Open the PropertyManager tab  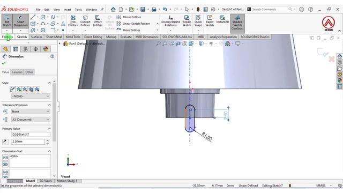(16, 49)
